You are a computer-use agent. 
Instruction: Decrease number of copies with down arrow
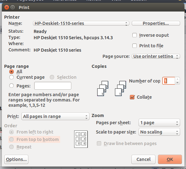coord(177,82)
